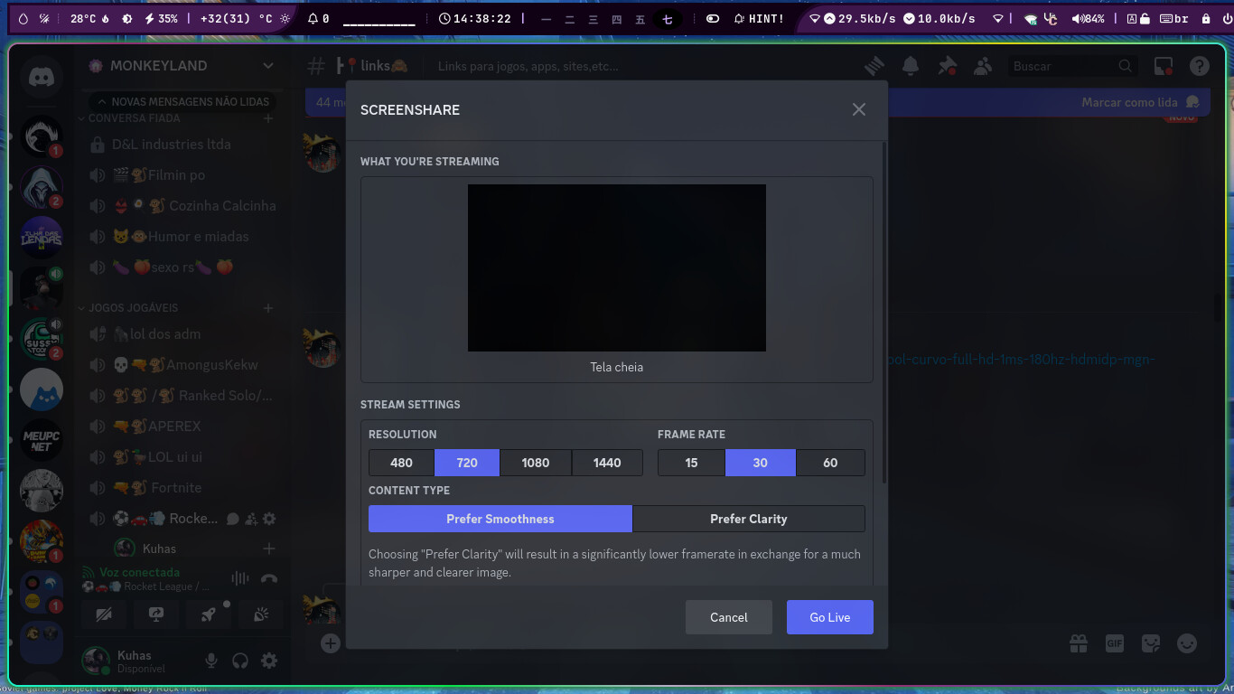Screen dimensions: 1234x694
Task: Click Marcar como lida
Action: (x=1140, y=102)
